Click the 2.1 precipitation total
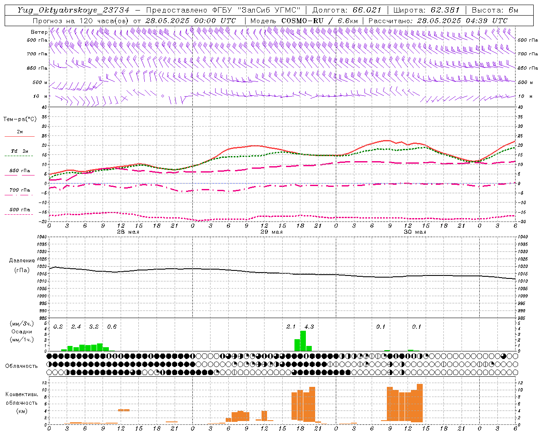This screenshot has width=540, height=432. 291,327
